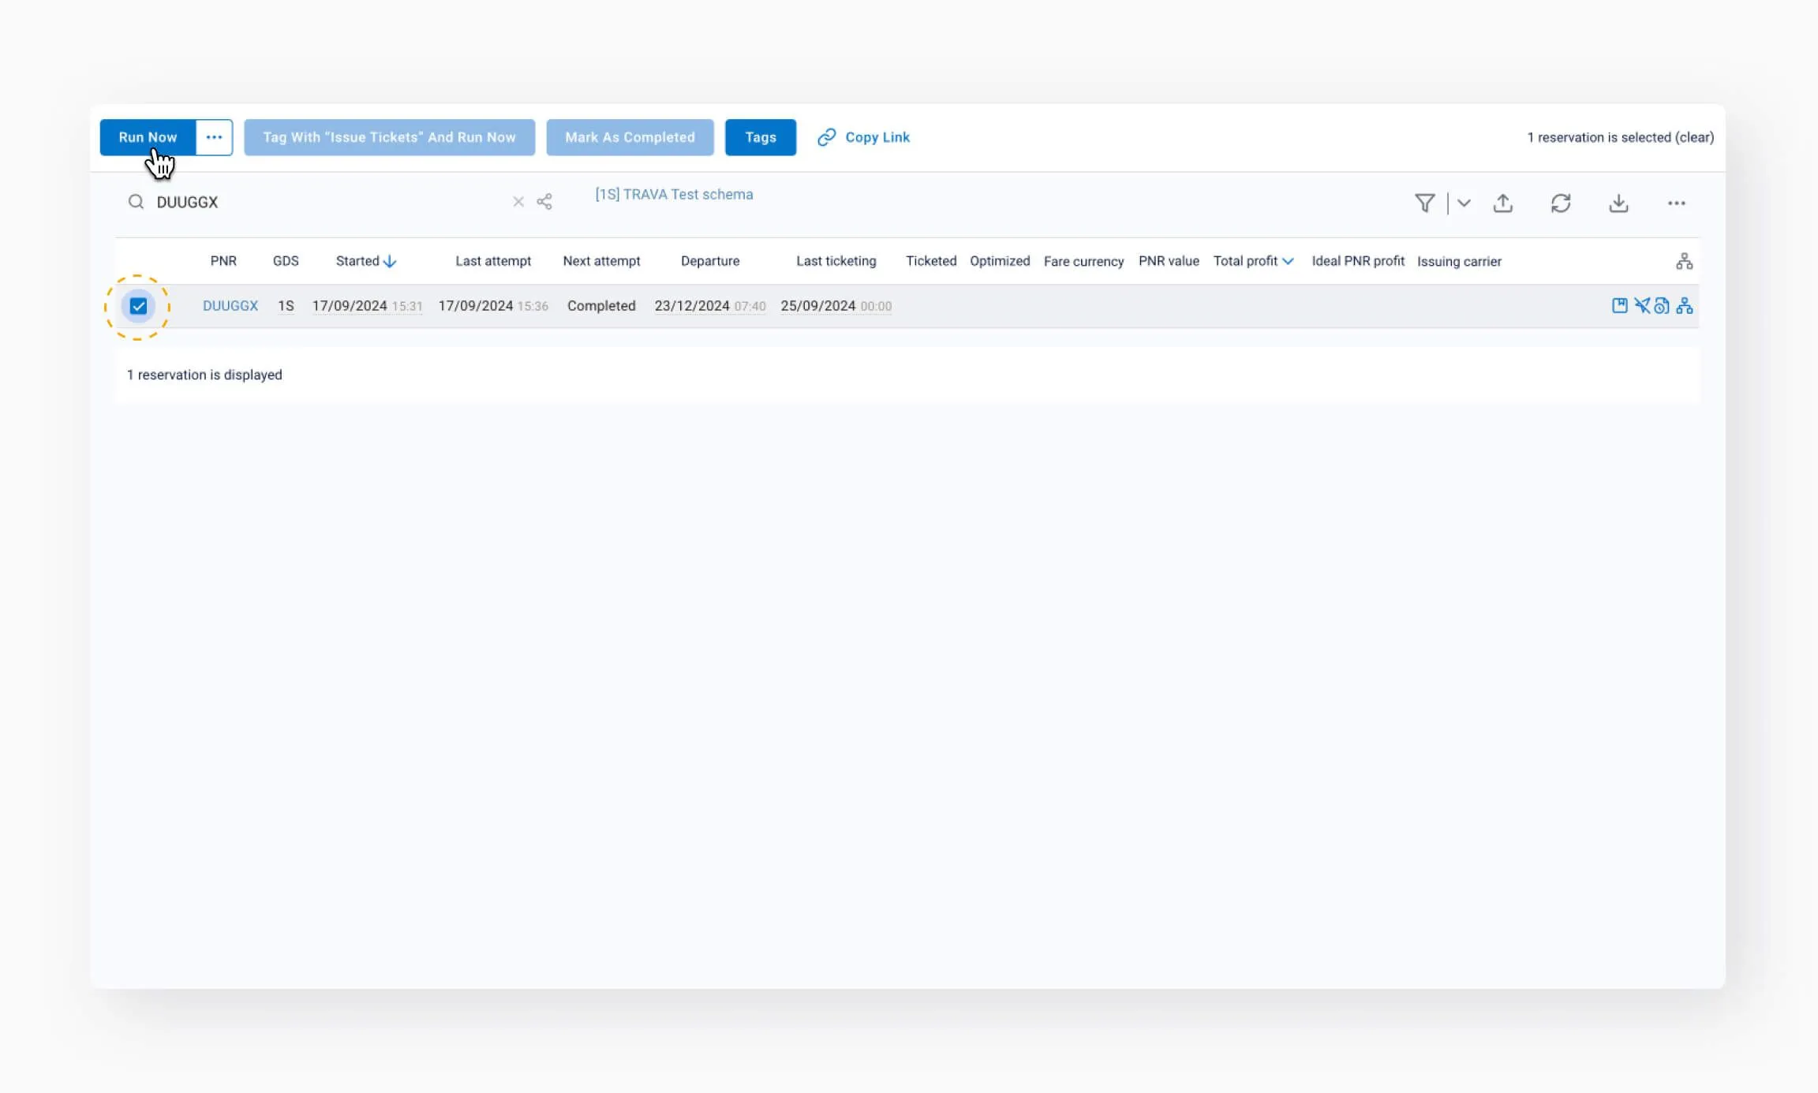Screen dimensions: 1818x1093
Task: Clear the DUUGGX search text
Action: [x=518, y=202]
